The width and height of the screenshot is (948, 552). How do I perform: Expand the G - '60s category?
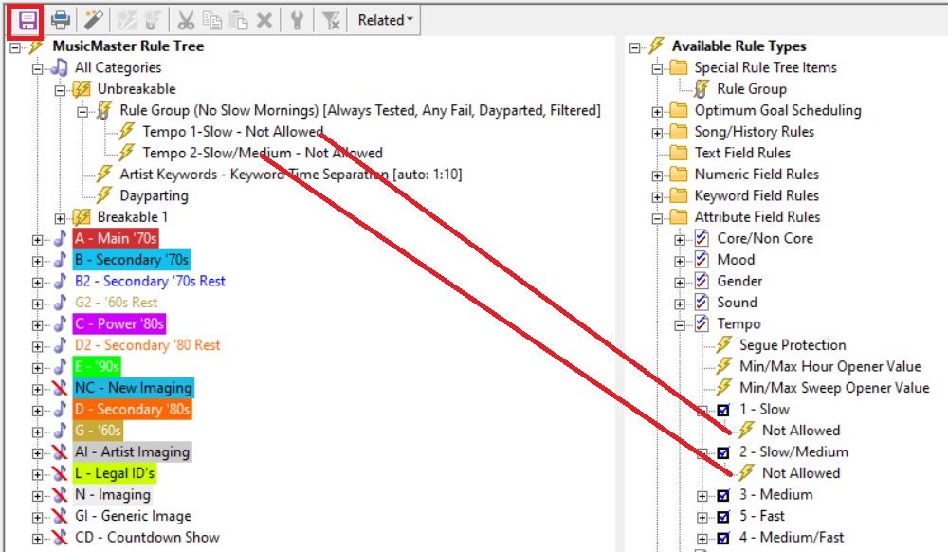(38, 432)
